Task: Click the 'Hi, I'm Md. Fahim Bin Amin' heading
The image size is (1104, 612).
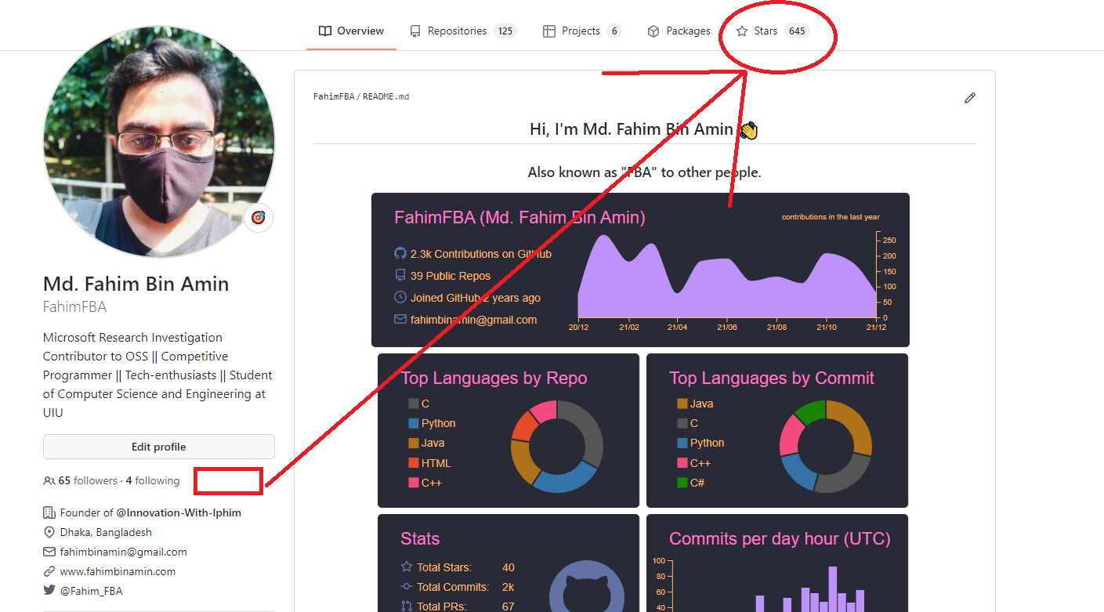Action: (632, 129)
